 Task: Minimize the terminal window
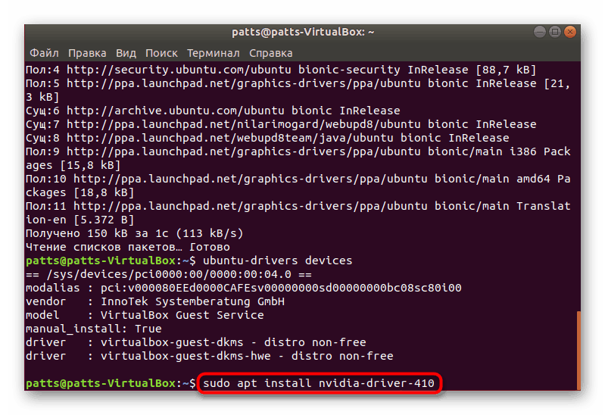point(540,32)
